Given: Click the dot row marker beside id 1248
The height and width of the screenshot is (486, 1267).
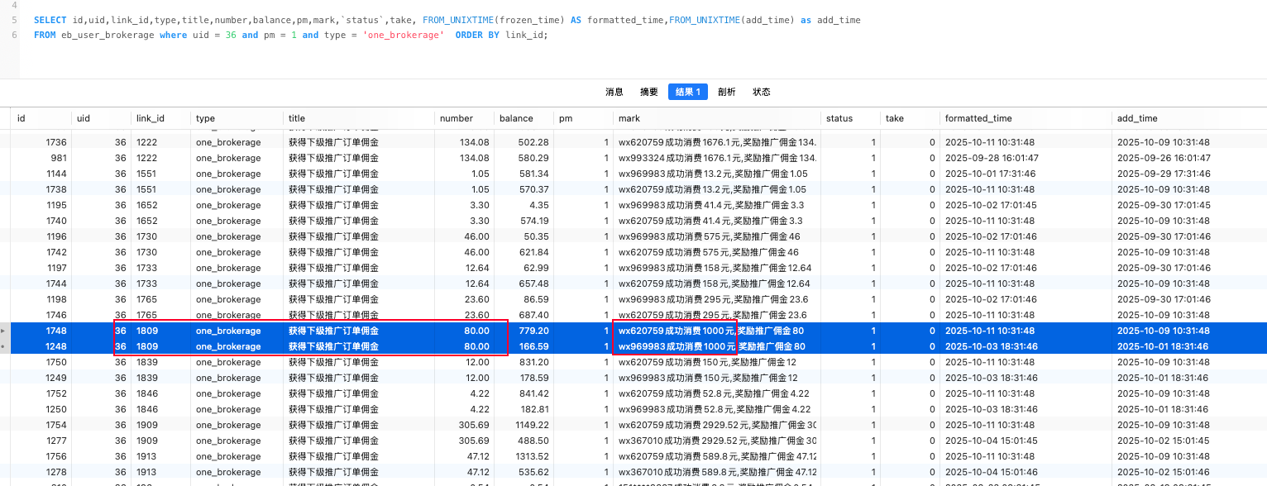Looking at the screenshot, I should pyautogui.click(x=3, y=346).
